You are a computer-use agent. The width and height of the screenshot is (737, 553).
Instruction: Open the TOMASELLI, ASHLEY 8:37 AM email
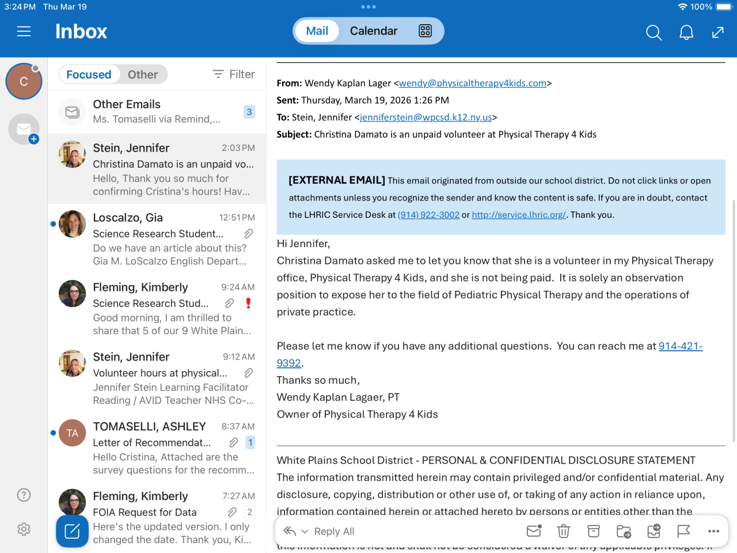157,448
